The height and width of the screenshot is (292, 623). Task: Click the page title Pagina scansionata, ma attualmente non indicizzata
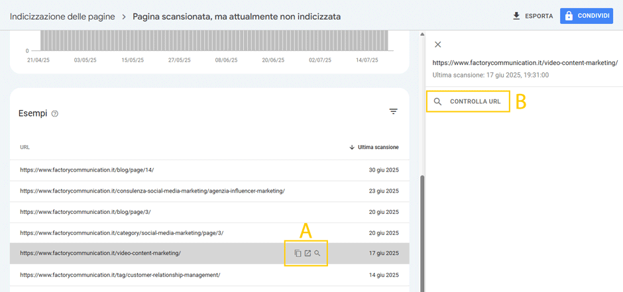coord(237,17)
